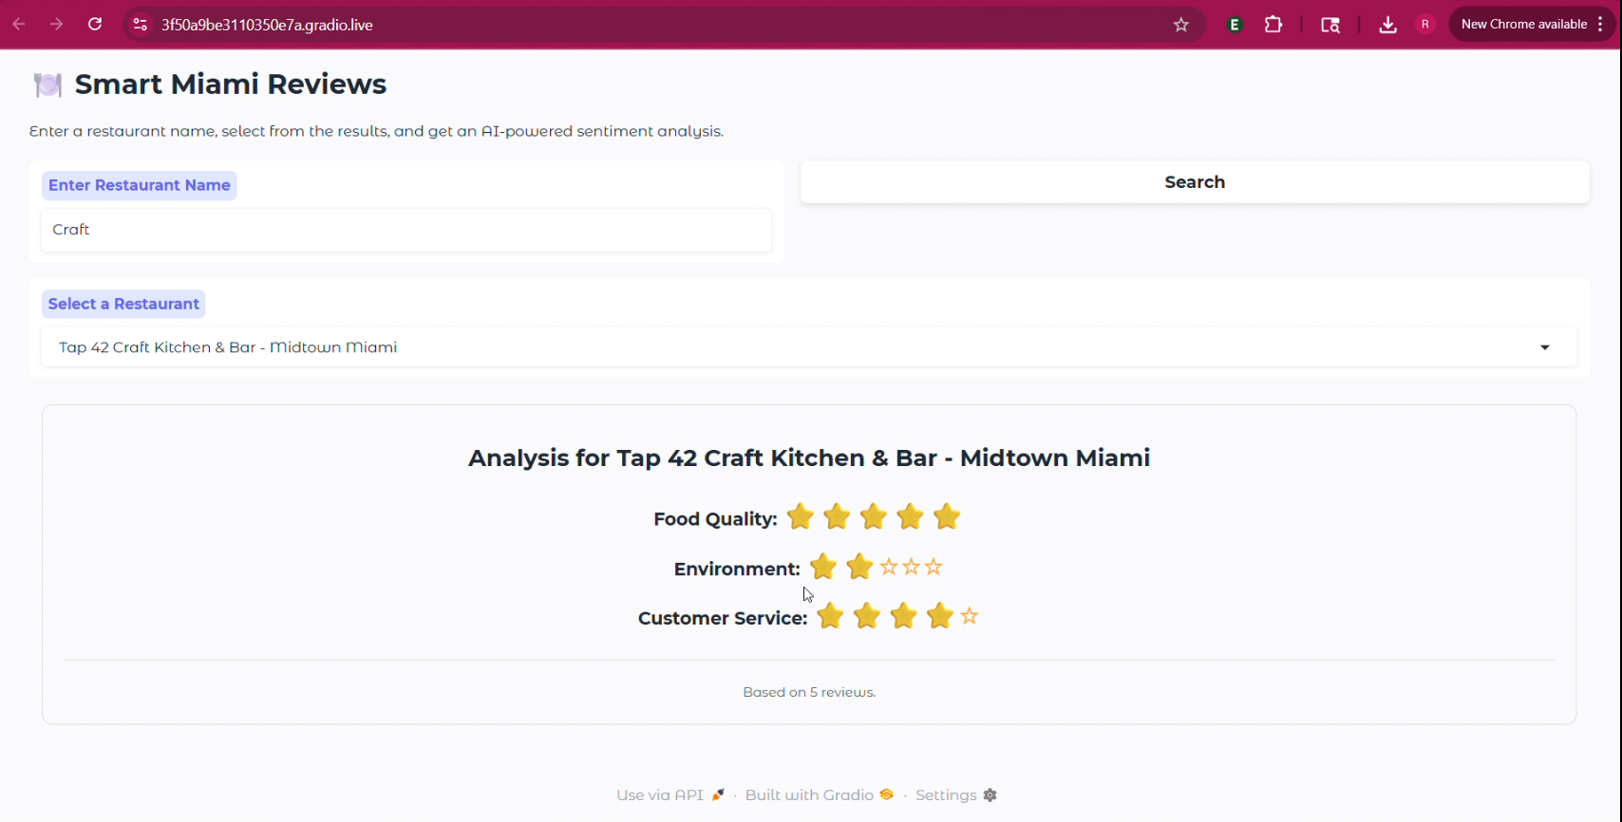Click the 'Enter Restaurant Name' label
Image resolution: width=1622 pixels, height=822 pixels.
pyautogui.click(x=140, y=185)
